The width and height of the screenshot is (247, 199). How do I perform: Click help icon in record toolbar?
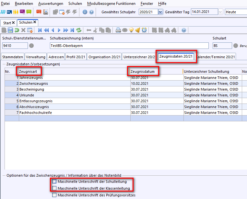point(184,30)
